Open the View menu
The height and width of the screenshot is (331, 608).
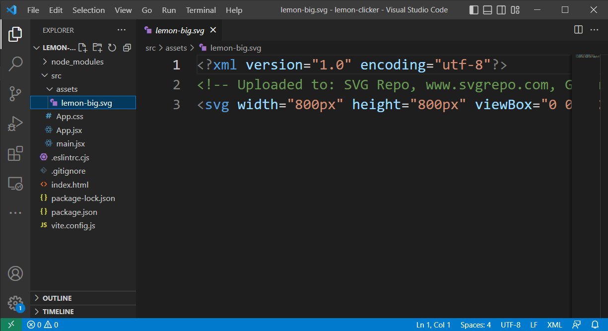point(123,10)
